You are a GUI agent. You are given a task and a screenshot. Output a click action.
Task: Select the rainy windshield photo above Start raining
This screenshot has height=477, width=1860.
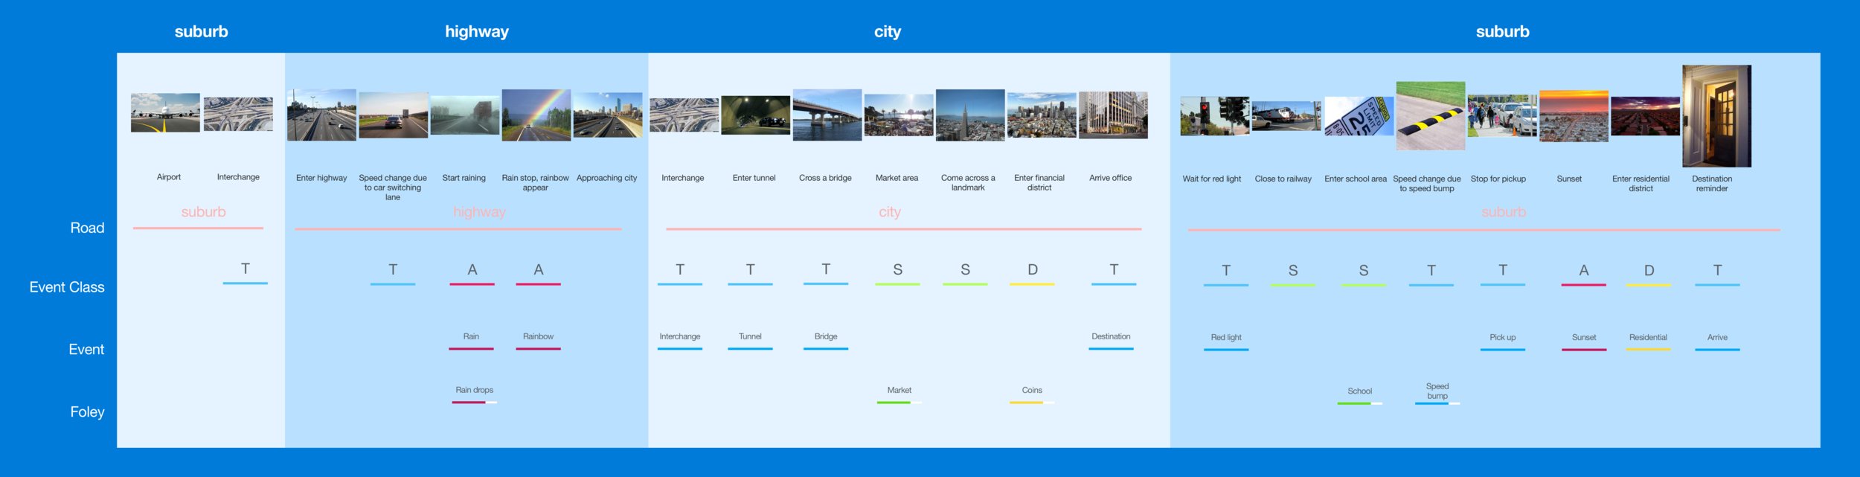click(465, 115)
